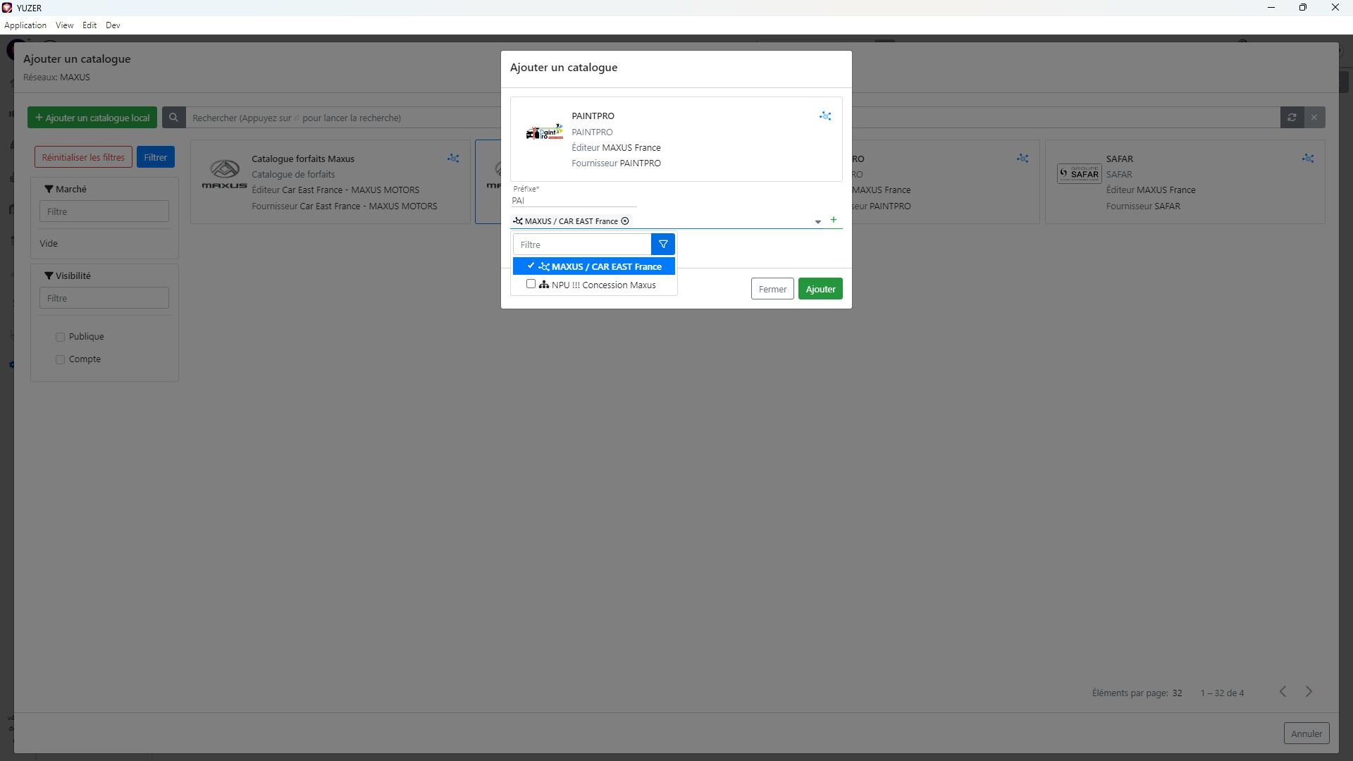
Task: Open the Dev menu
Action: (113, 25)
